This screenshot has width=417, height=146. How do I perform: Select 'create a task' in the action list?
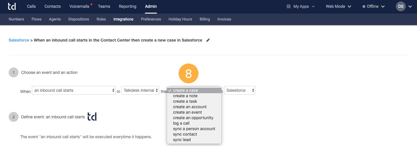pos(194,101)
